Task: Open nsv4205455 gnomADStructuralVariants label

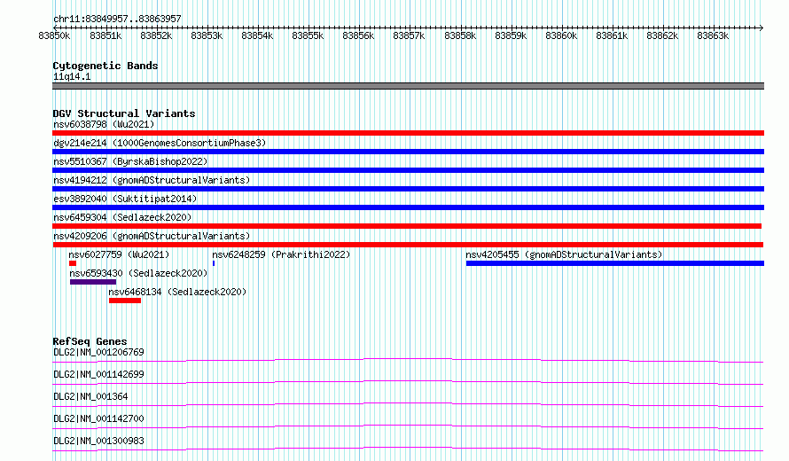Action: (564, 254)
